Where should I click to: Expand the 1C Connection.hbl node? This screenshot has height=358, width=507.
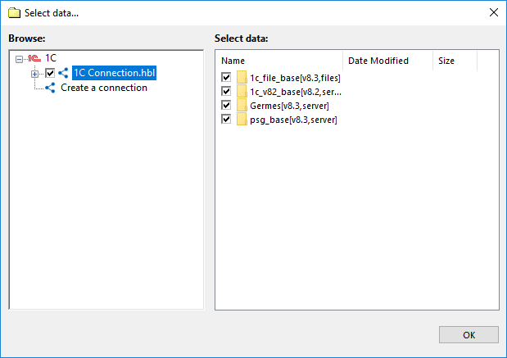coord(34,74)
